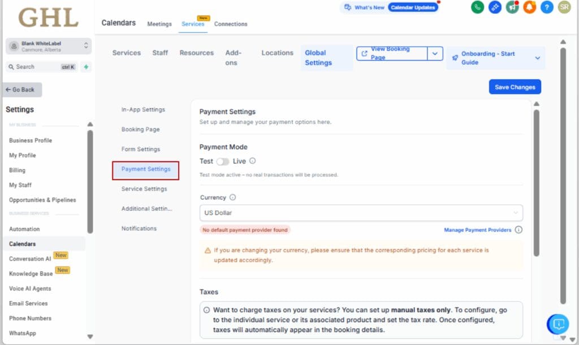This screenshot has width=579, height=345.
Task: Open the US Dollar currency dropdown
Action: click(x=360, y=213)
